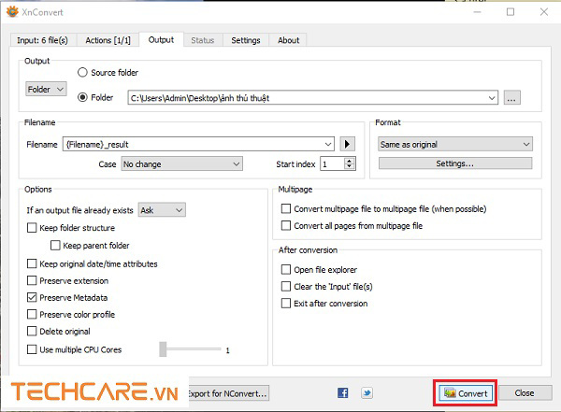Open the output type Folder dropdown
The width and height of the screenshot is (561, 412).
click(x=46, y=89)
